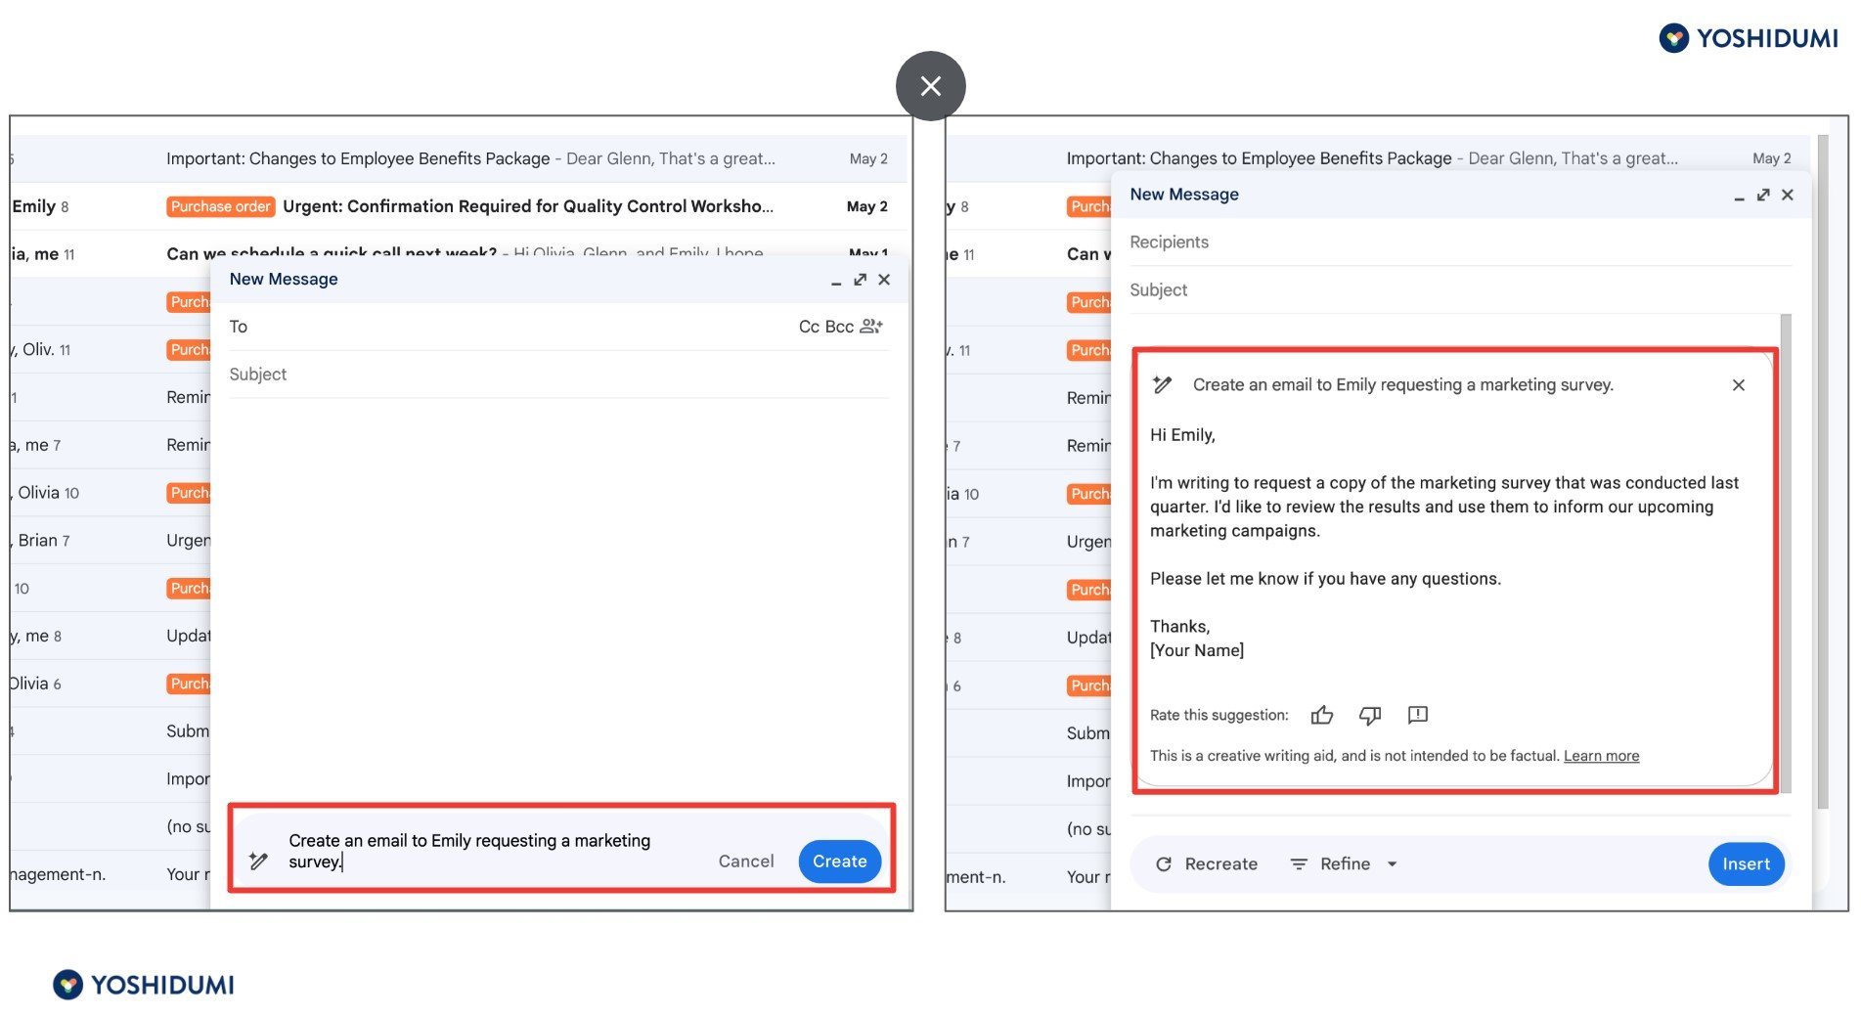Click the Recipients field in right New Message
1861x1016 pixels.
(1460, 243)
